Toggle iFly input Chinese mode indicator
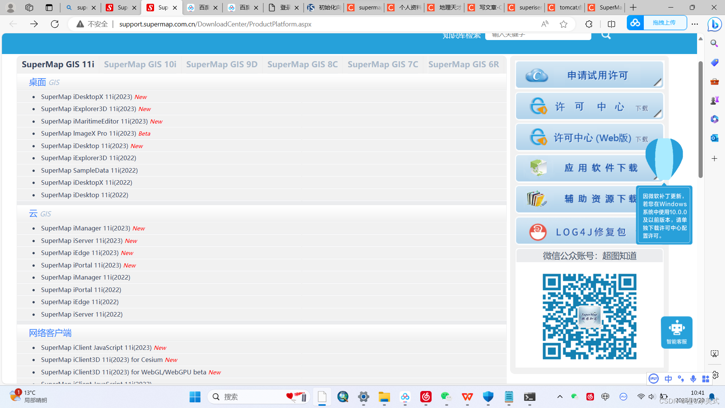Viewport: 725px width, 408px height. [668, 379]
